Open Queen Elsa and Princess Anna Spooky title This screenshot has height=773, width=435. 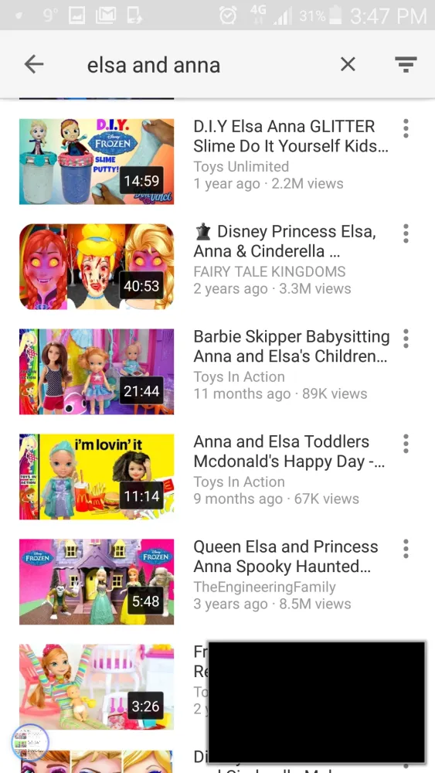tap(286, 556)
